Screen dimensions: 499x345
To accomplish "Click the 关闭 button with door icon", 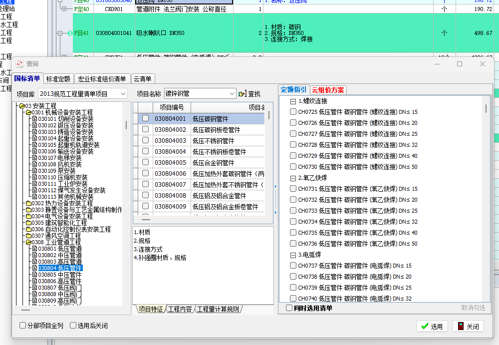I will [x=468, y=326].
